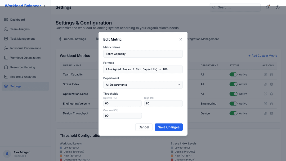This screenshot has height=161, width=286.
Task: Select Team Analysis in the sidebar
Action: 20,29
